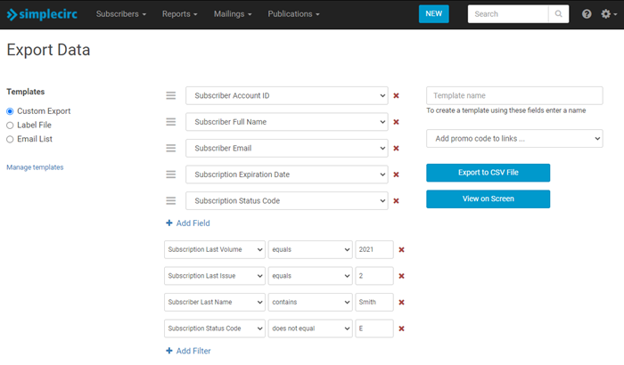
Task: Click drag handle beside Subscription Status Code field
Action: [171, 200]
